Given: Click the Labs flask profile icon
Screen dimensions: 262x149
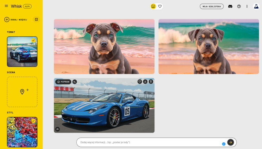Looking at the screenshot, I should click(x=256, y=6).
